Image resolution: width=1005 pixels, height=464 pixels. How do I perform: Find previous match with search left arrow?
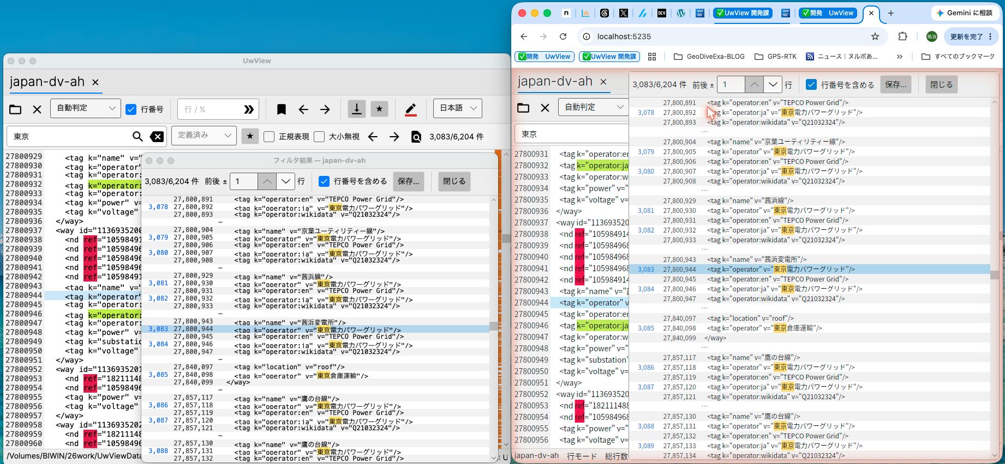[x=373, y=136]
